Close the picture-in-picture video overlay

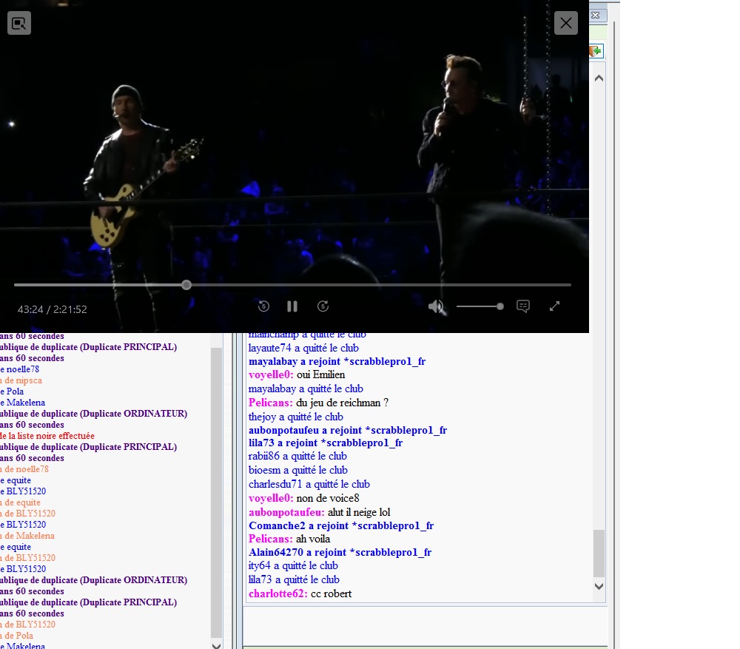pos(566,23)
